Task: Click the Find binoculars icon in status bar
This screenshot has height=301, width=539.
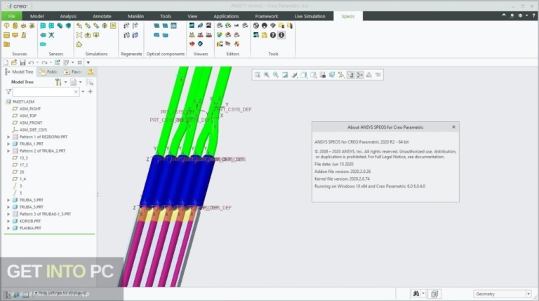Action: click(416, 294)
